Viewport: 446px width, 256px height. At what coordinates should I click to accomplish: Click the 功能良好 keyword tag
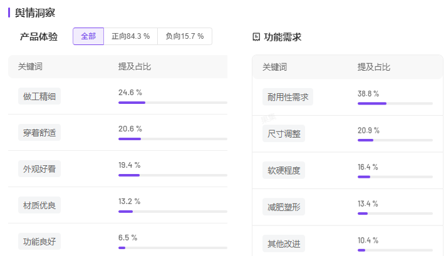(x=39, y=241)
